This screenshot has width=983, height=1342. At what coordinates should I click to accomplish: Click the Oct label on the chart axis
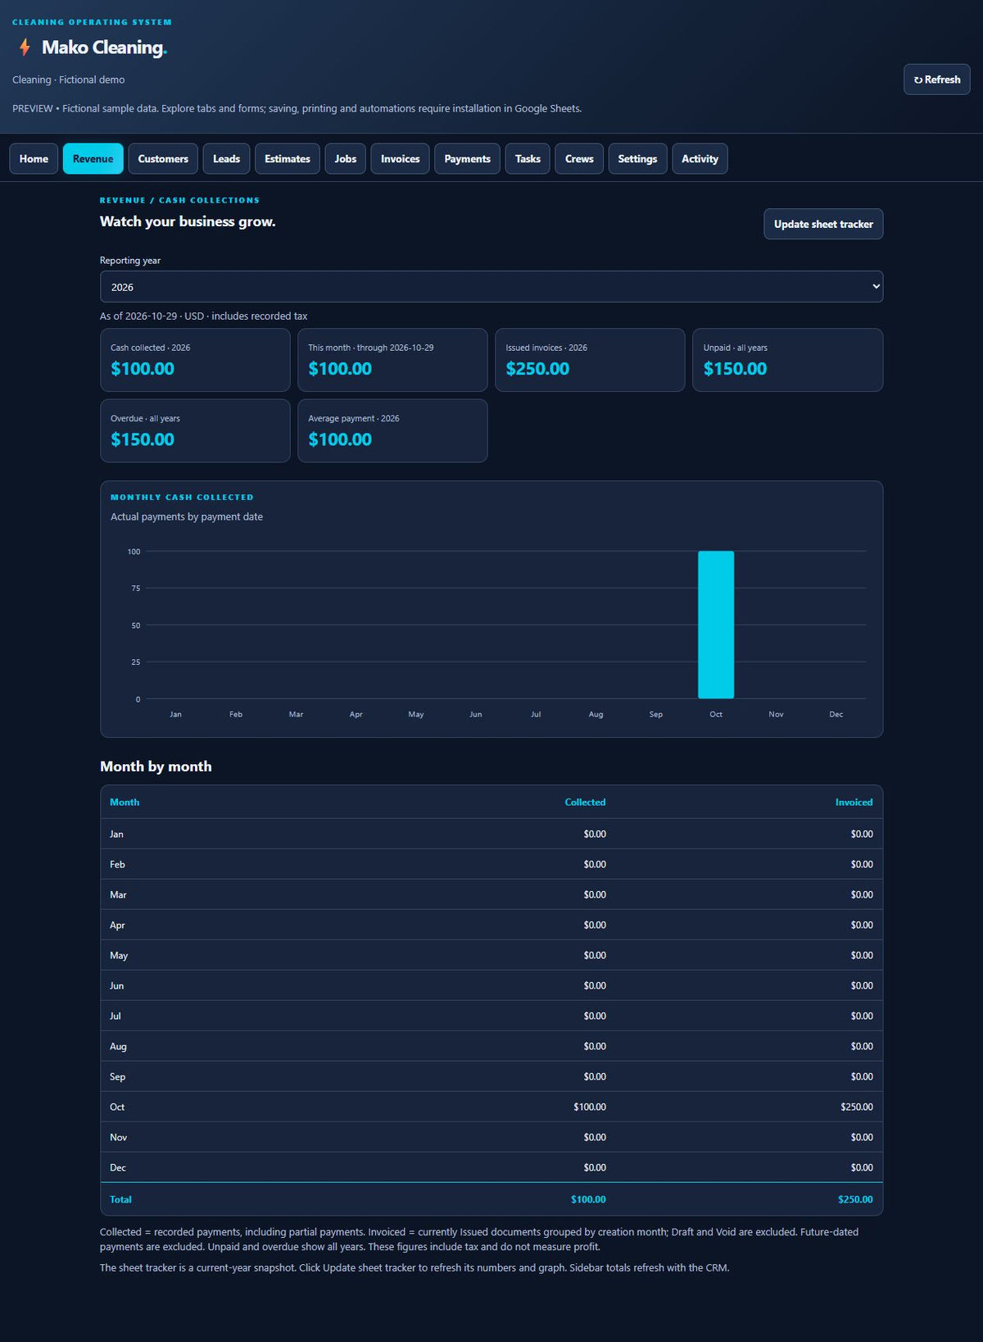716,714
